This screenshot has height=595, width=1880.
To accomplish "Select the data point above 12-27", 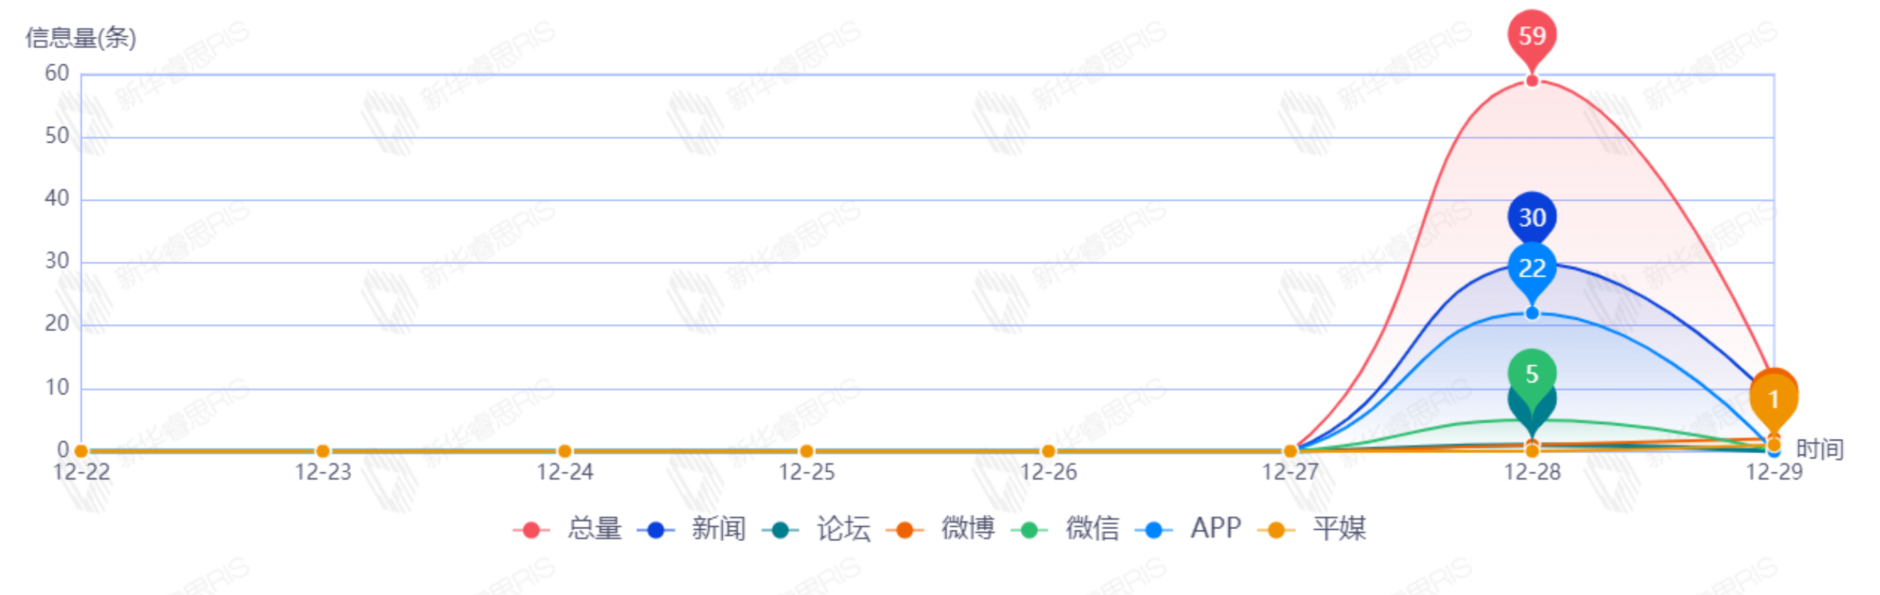I will tap(1290, 451).
